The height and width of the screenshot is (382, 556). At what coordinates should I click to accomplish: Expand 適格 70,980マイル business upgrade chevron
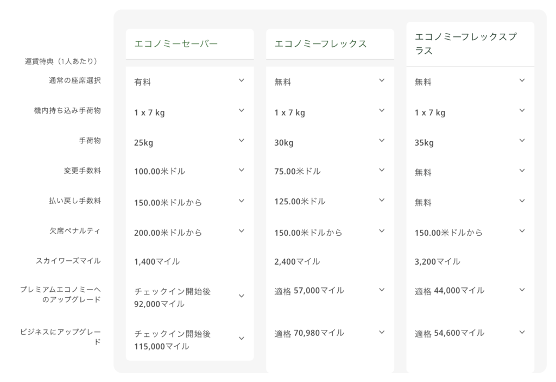382,333
